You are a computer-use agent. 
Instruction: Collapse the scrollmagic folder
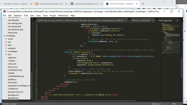click(x=4, y=36)
